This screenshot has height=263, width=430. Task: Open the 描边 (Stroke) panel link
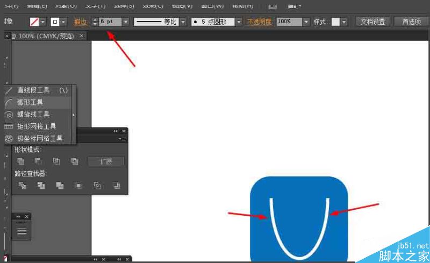(x=81, y=22)
